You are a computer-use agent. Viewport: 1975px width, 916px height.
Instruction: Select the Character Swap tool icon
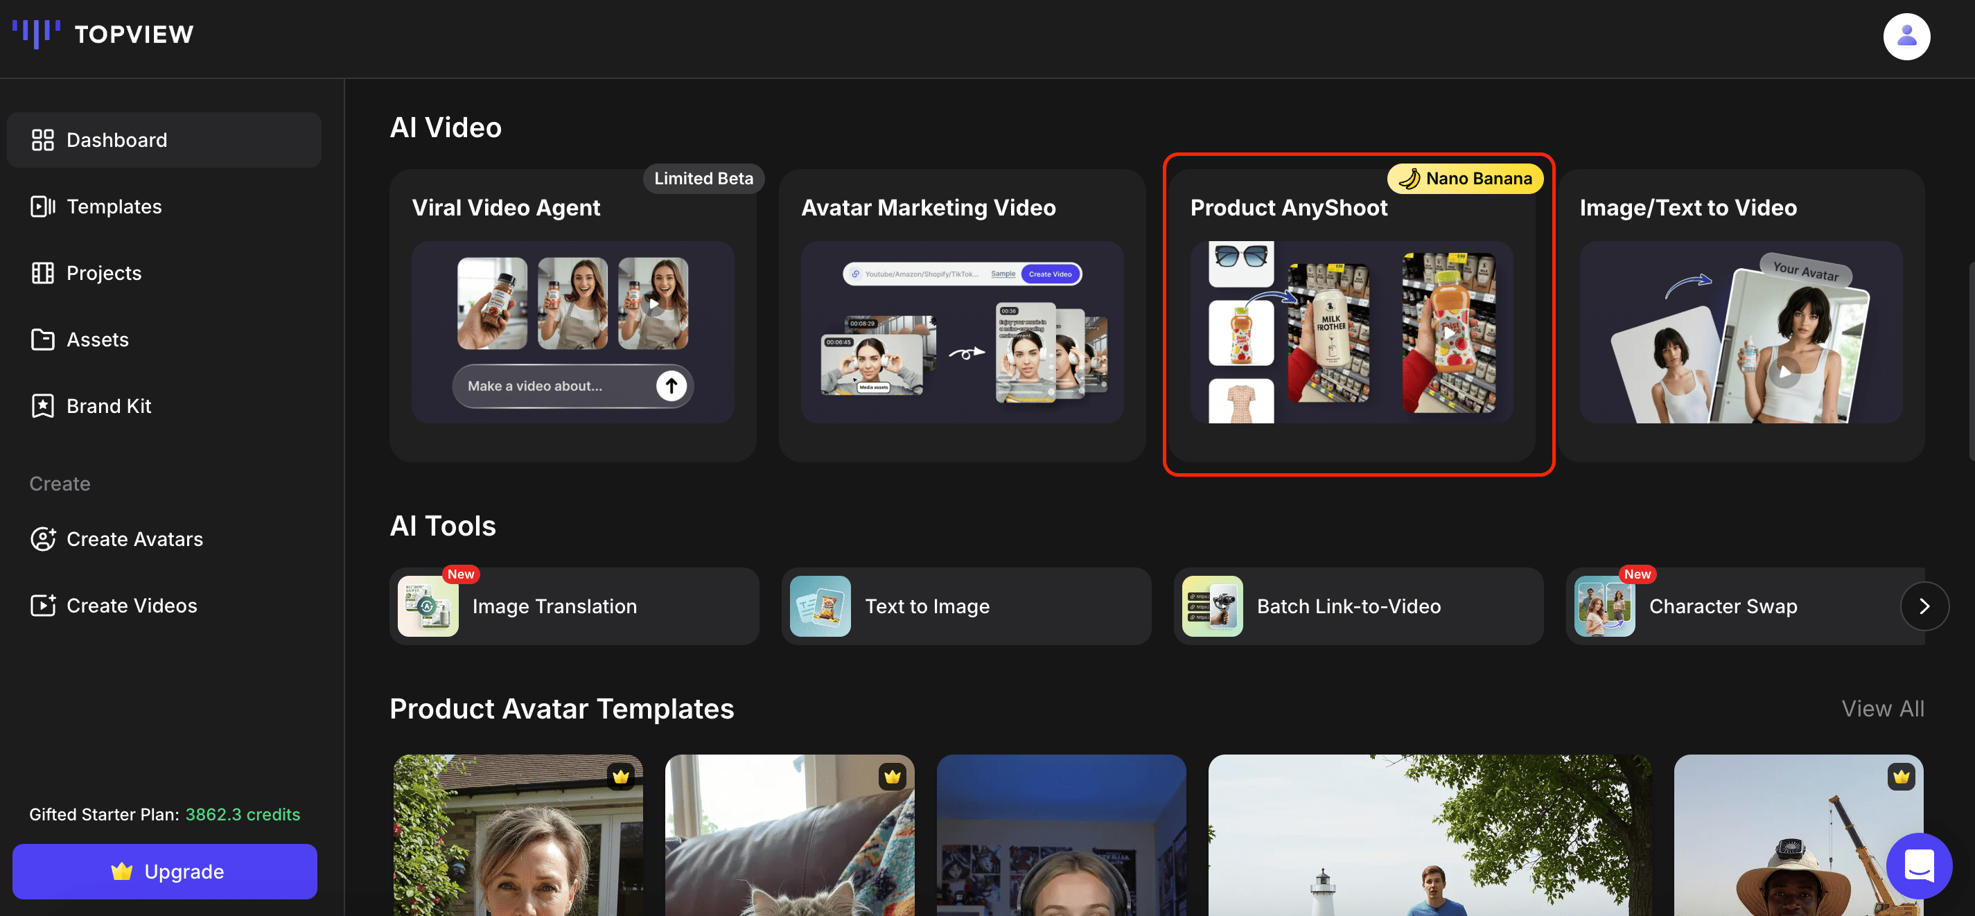(x=1605, y=606)
